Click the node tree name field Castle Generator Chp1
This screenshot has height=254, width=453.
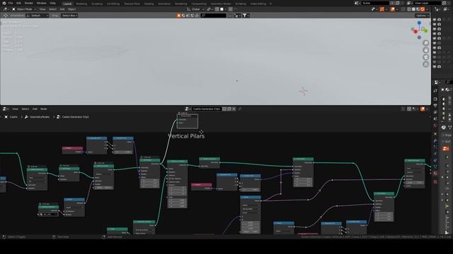(x=206, y=109)
